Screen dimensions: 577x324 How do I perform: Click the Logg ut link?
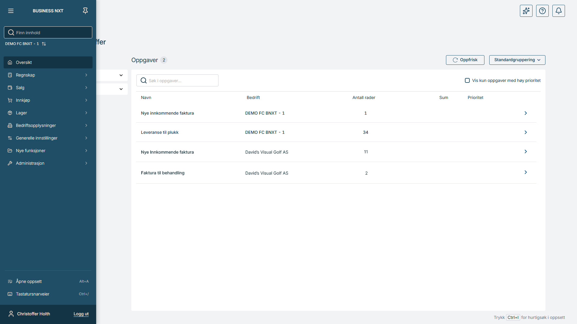click(x=81, y=314)
